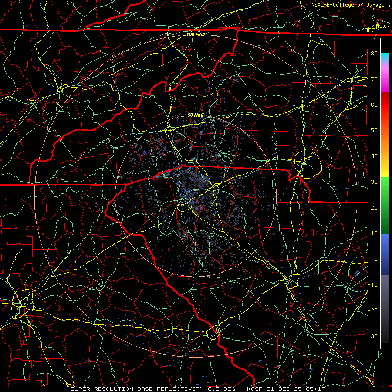Click the NEXR label above dBZ
Viewport: 392px width, 392px height.
click(x=383, y=26)
